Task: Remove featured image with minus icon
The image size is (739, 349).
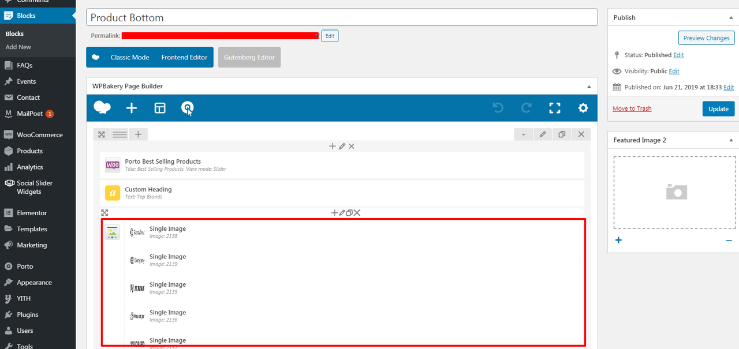Action: [x=729, y=241]
